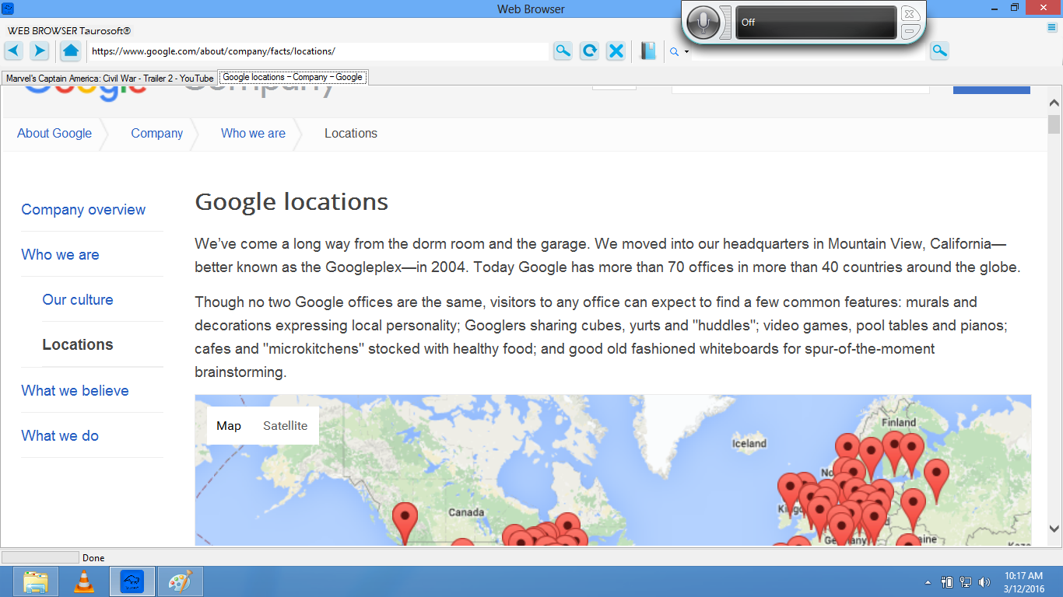Switch to the Captain America YouTube tab

[x=110, y=78]
